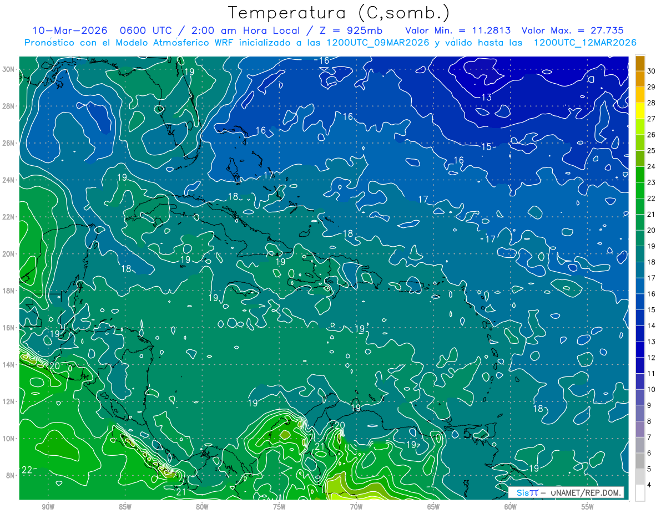
Task: Click the value '11' on the color scale
Action: [x=652, y=374]
